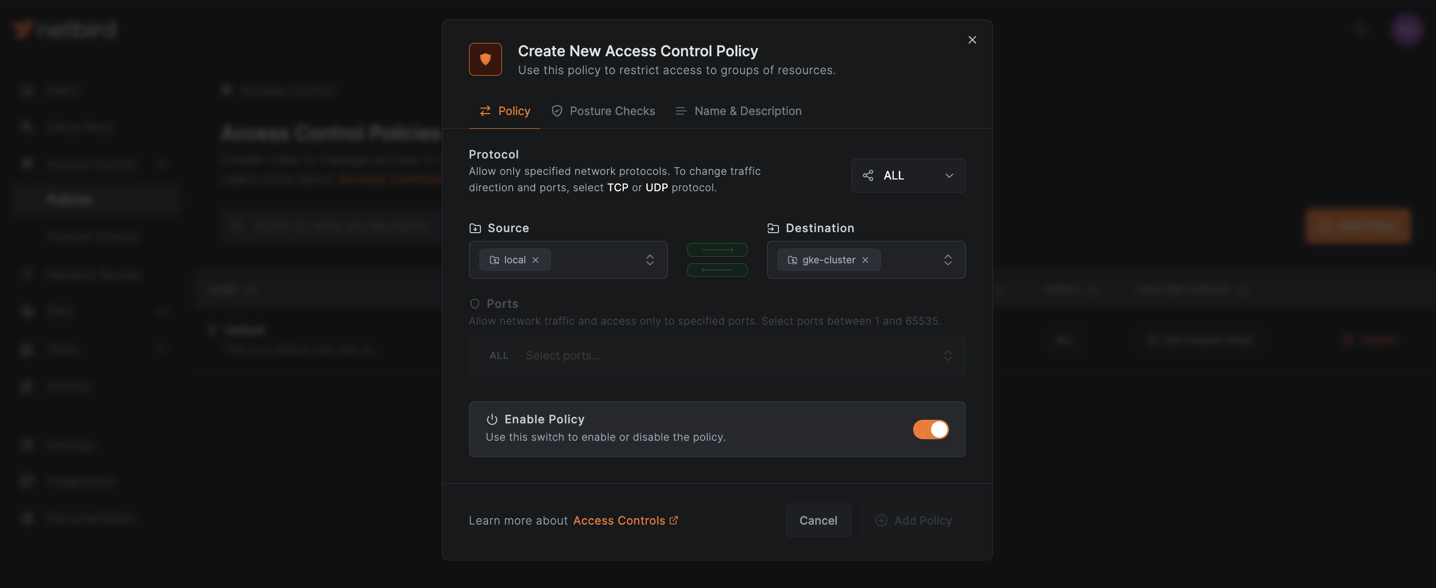This screenshot has width=1436, height=588.
Task: Click the orange shield policy icon
Action: pyautogui.click(x=485, y=60)
